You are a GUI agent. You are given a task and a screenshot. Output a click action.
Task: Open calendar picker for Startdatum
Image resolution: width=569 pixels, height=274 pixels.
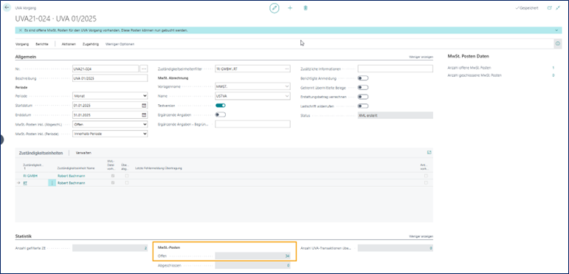[144, 106]
